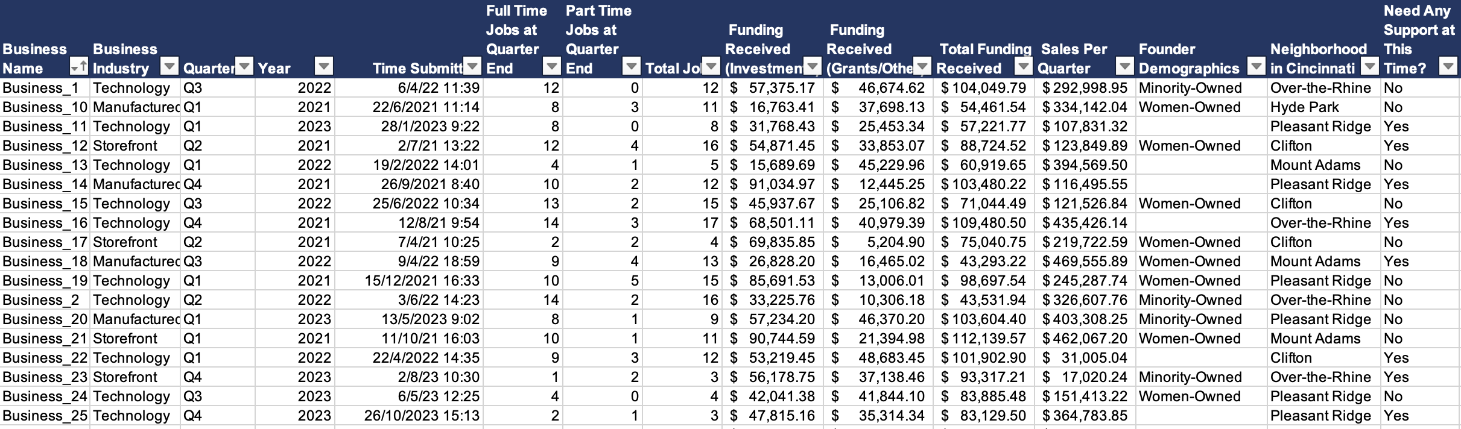Click time submitted 28/1/2023 9:22
1461x429 pixels.
(x=408, y=127)
